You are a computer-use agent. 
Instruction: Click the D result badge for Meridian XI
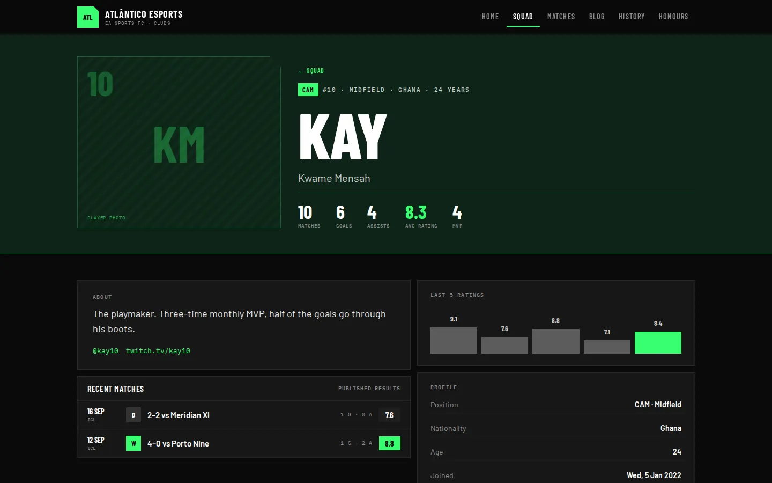[133, 415]
